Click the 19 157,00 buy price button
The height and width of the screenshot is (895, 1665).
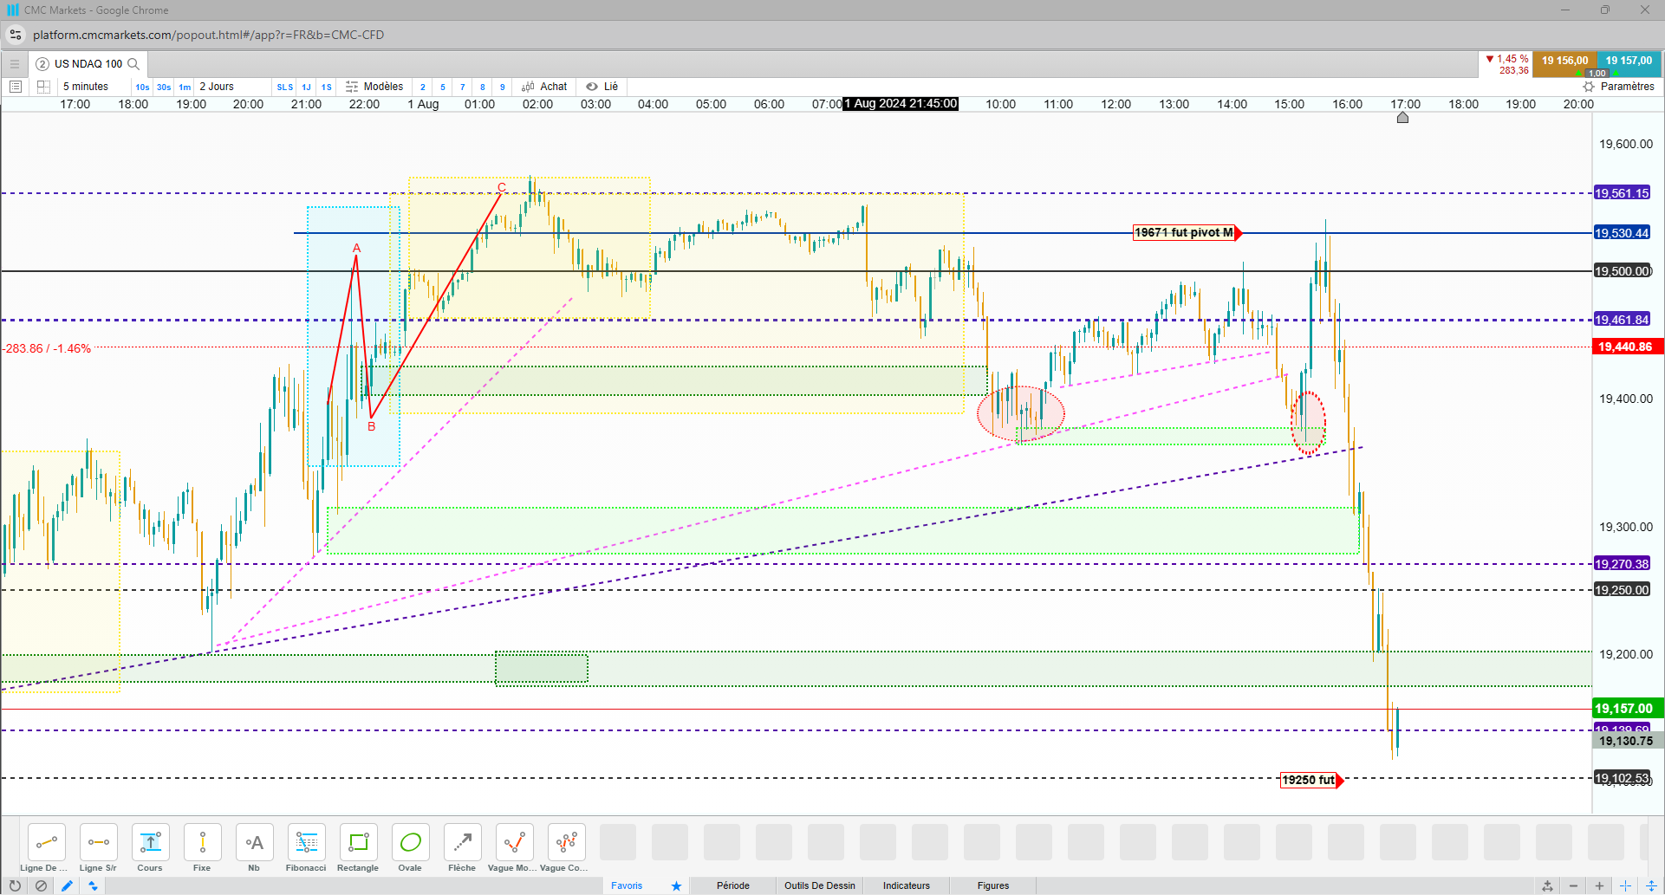tap(1629, 61)
